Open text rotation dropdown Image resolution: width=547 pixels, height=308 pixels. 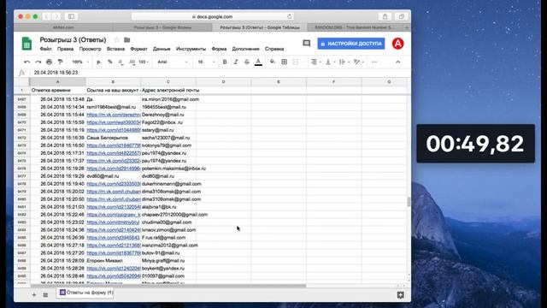click(359, 62)
